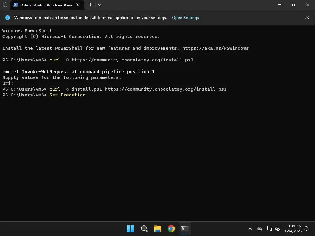Viewport: 315px width, 236px height.
Task: Open Windows Search from the taskbar
Action: point(144,229)
